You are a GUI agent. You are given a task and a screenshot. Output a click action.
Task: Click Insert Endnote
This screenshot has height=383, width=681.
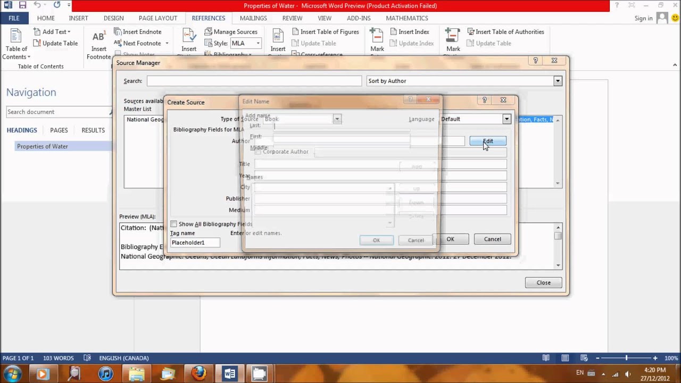[x=138, y=32]
